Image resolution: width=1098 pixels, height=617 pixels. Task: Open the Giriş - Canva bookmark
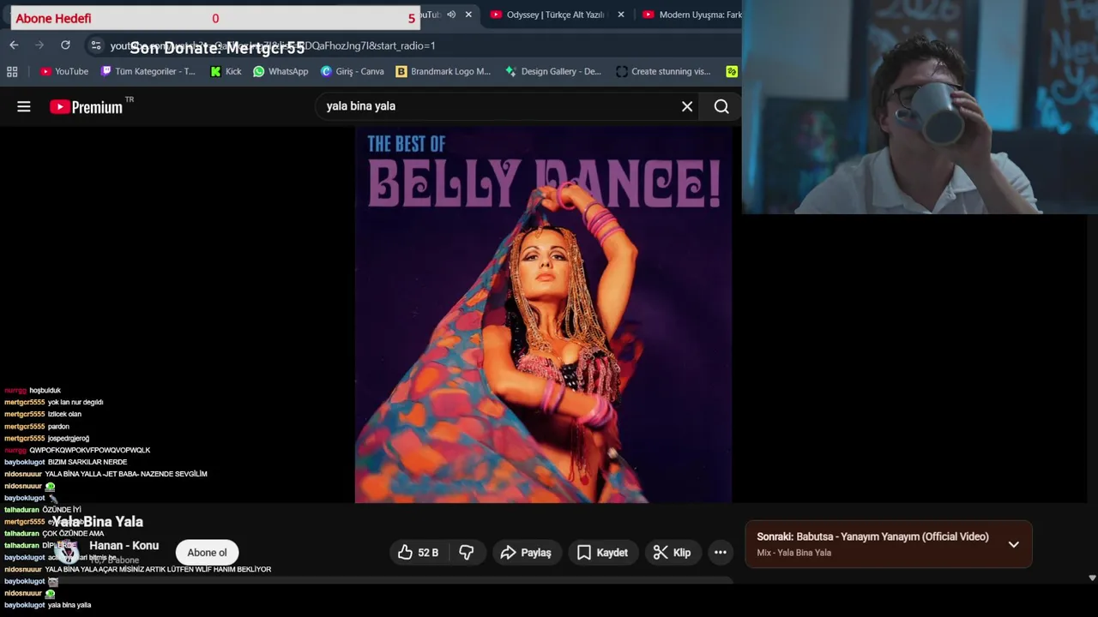[x=352, y=71]
